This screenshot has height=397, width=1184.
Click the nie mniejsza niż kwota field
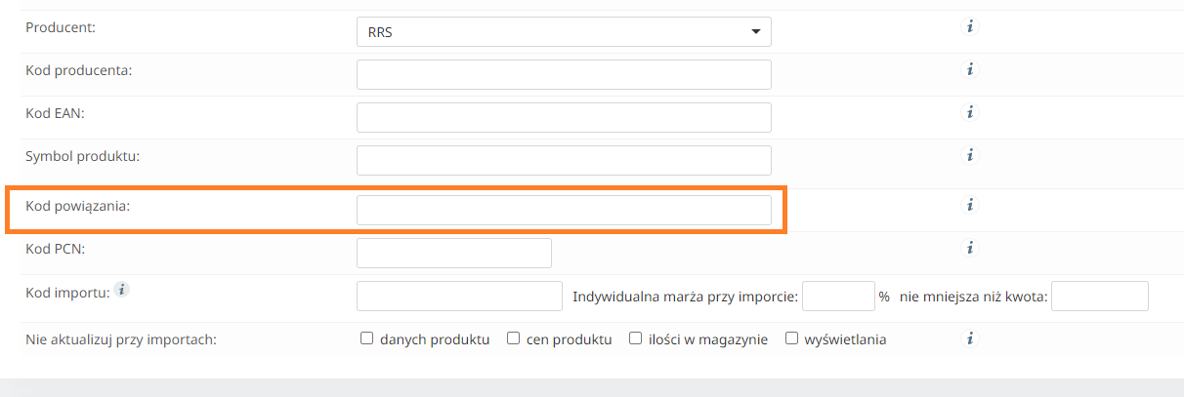(x=1099, y=297)
